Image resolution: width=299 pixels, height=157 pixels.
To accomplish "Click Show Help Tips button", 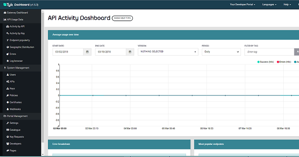I will coord(122,18).
